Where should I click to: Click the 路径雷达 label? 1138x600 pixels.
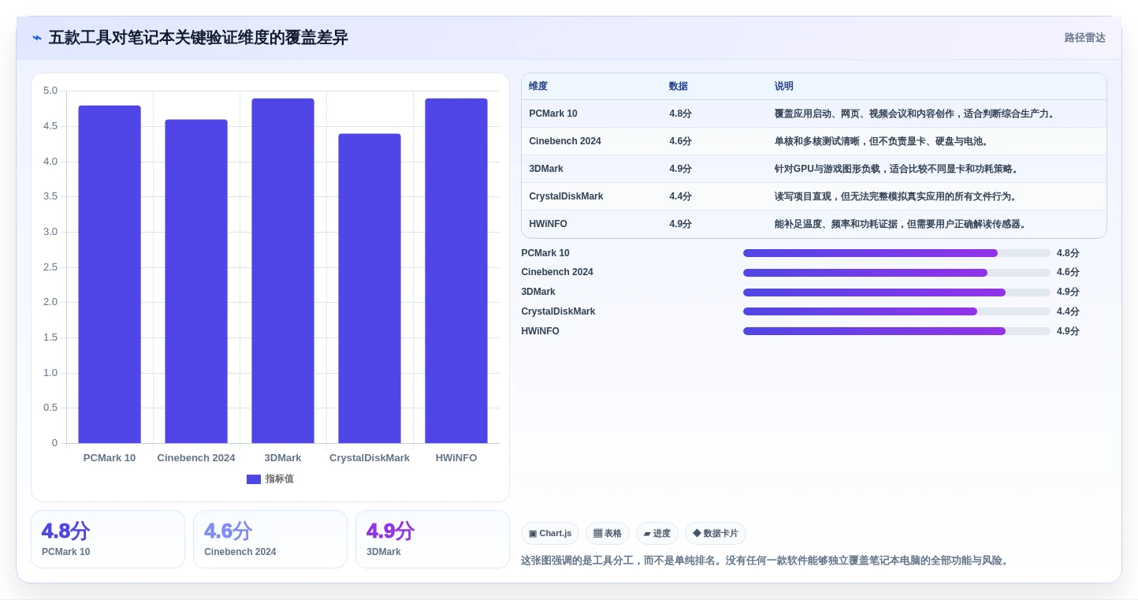(x=1084, y=38)
